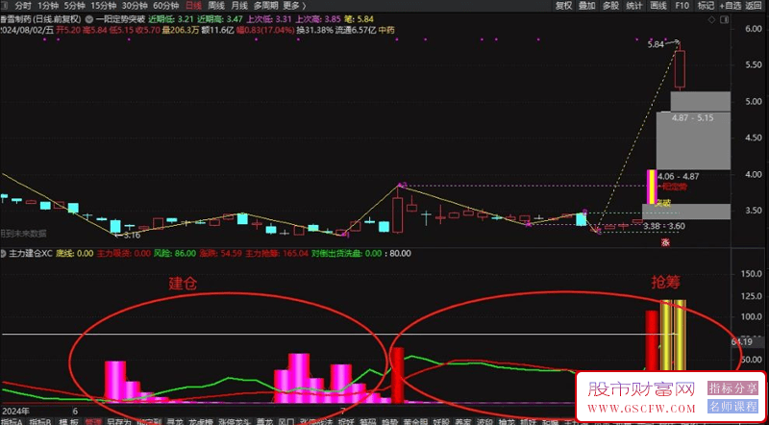Click the 主力建仓XC indicator label
The height and width of the screenshot is (425, 769).
point(30,254)
